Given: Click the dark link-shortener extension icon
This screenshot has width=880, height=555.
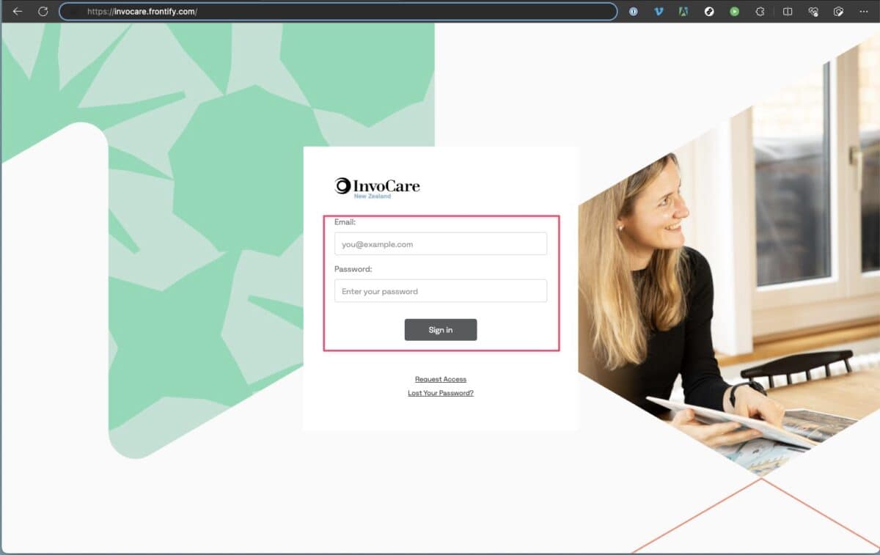Looking at the screenshot, I should click(709, 11).
